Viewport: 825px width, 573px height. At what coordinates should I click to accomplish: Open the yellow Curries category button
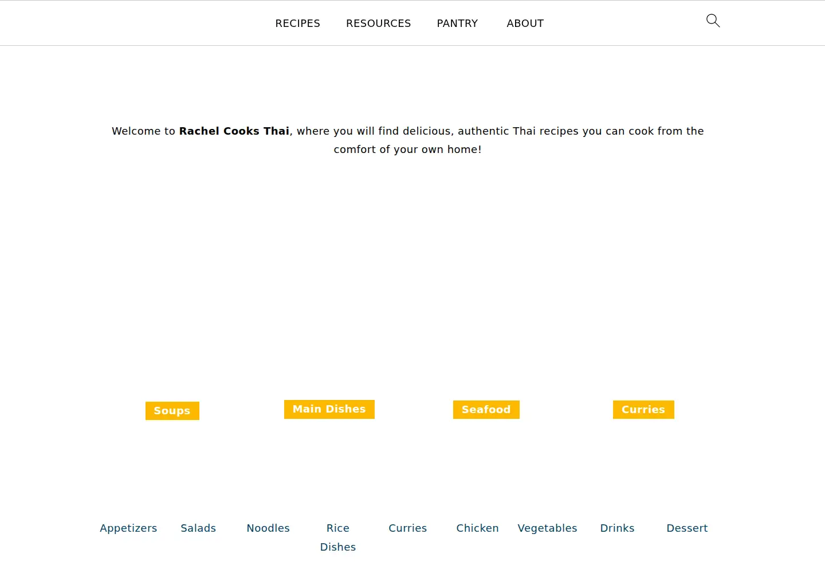click(x=643, y=410)
